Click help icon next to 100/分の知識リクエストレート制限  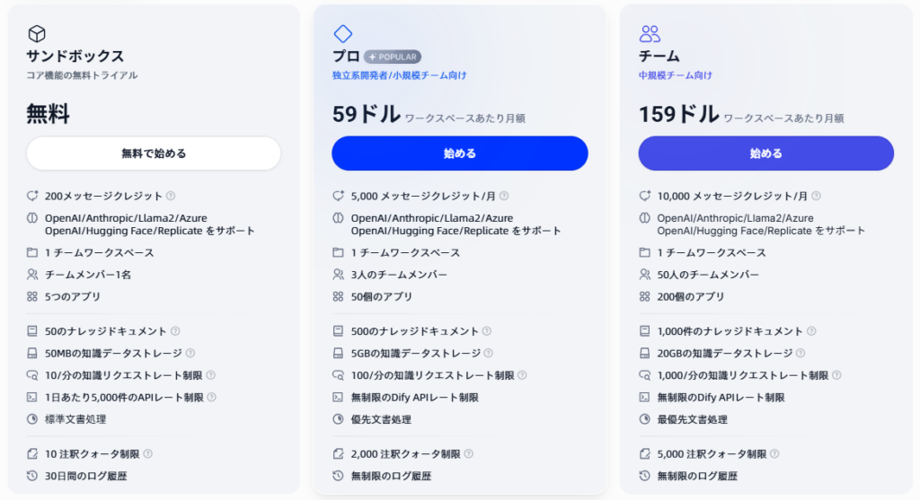point(522,375)
